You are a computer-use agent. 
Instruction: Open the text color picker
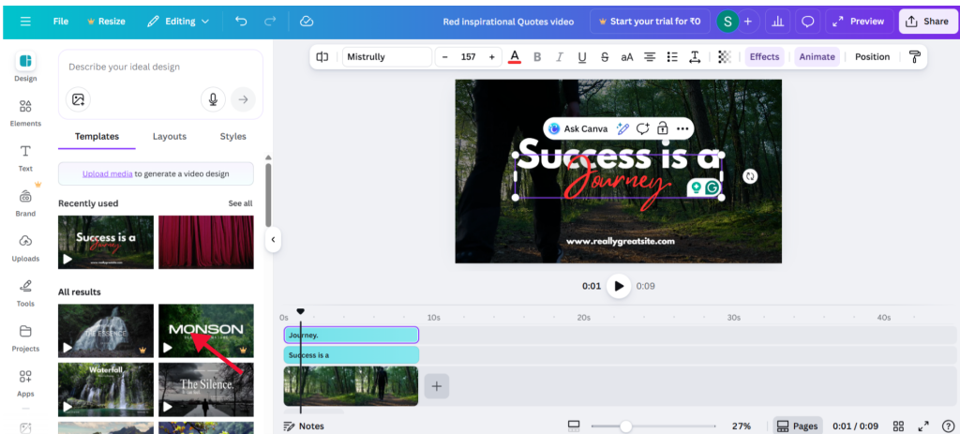point(515,57)
